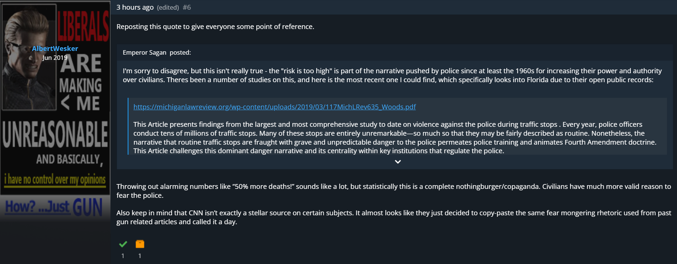Click the "UNREASONABLE" text in avatar banner
This screenshot has width=677, height=264.
pos(55,134)
